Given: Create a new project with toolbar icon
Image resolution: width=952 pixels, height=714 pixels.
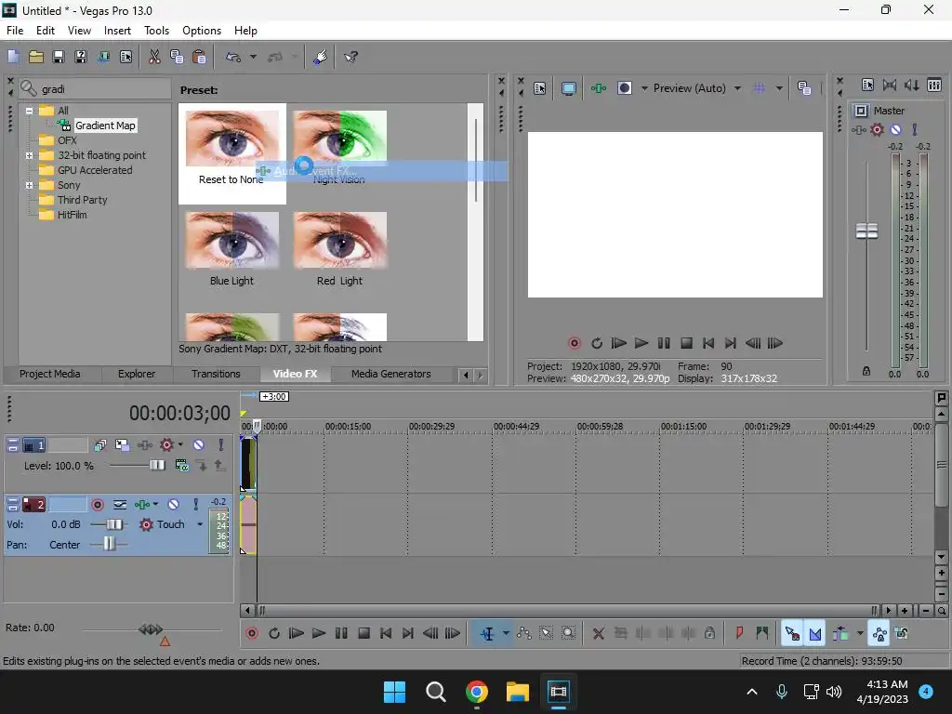Looking at the screenshot, I should coord(13,57).
